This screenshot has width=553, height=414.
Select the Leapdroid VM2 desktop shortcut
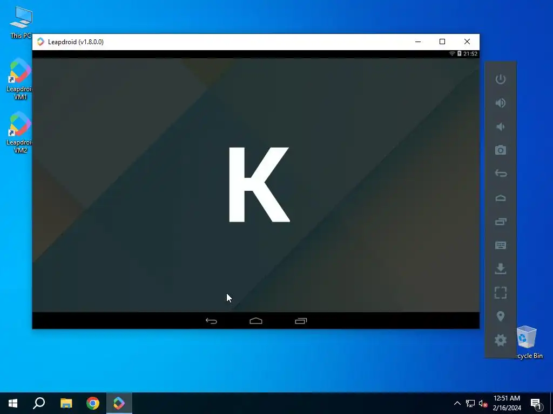point(20,133)
